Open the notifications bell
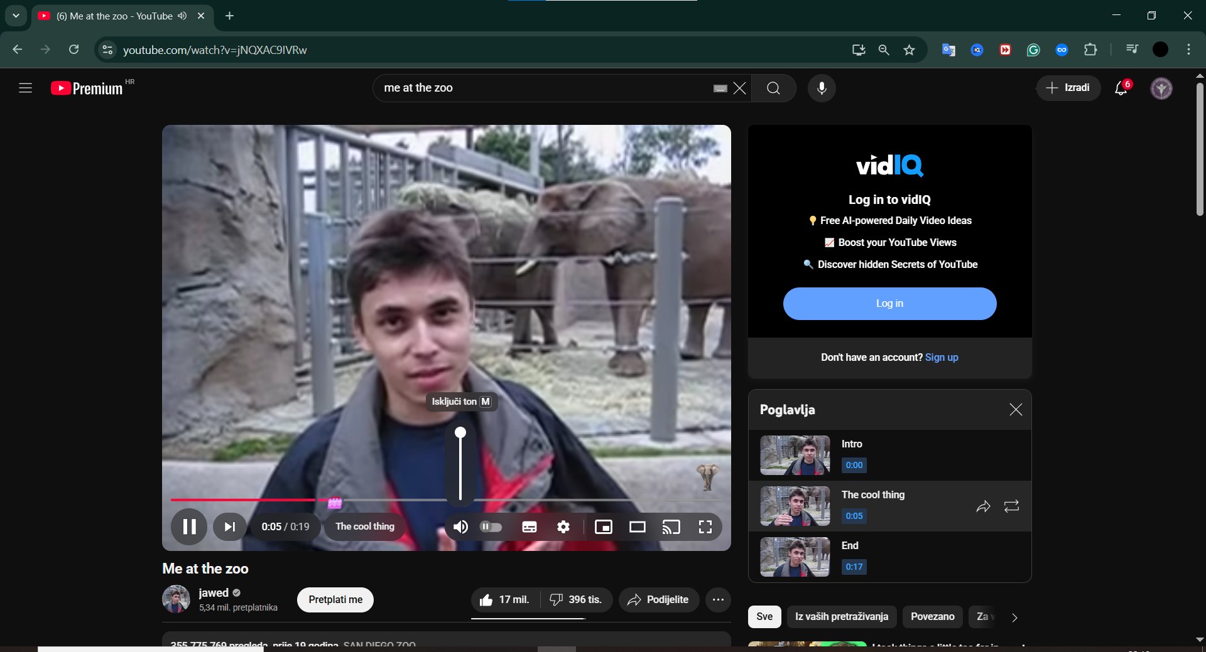The width and height of the screenshot is (1206, 652). (1121, 88)
